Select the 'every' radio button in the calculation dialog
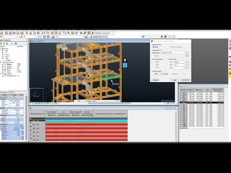The height and width of the screenshot is (173, 231). click(177, 74)
